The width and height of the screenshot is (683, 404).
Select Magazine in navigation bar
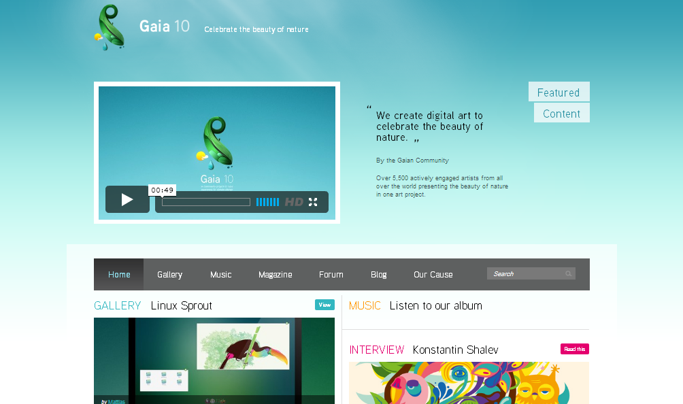coord(276,275)
